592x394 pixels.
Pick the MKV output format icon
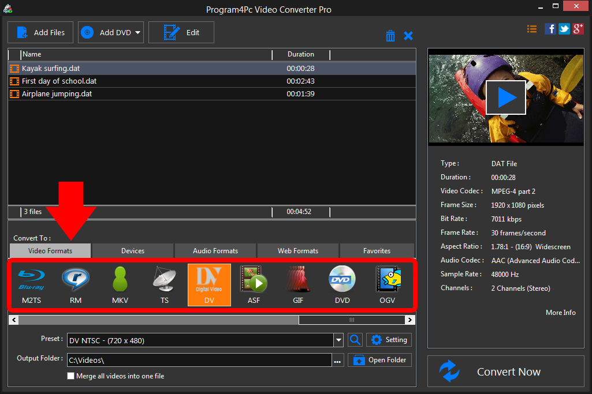[120, 285]
